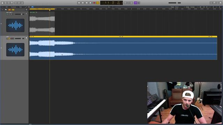223x125 pixels.
Task: Click the Duplicate Track button next to Add Track
Action: [x=6, y=10]
